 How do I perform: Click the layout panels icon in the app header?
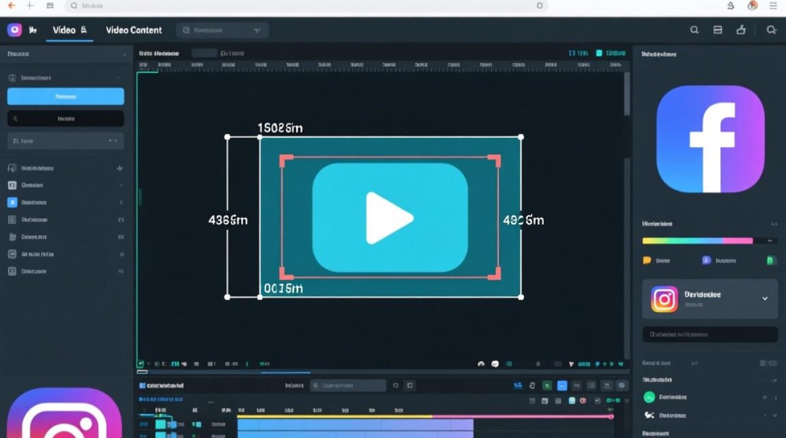pos(718,30)
